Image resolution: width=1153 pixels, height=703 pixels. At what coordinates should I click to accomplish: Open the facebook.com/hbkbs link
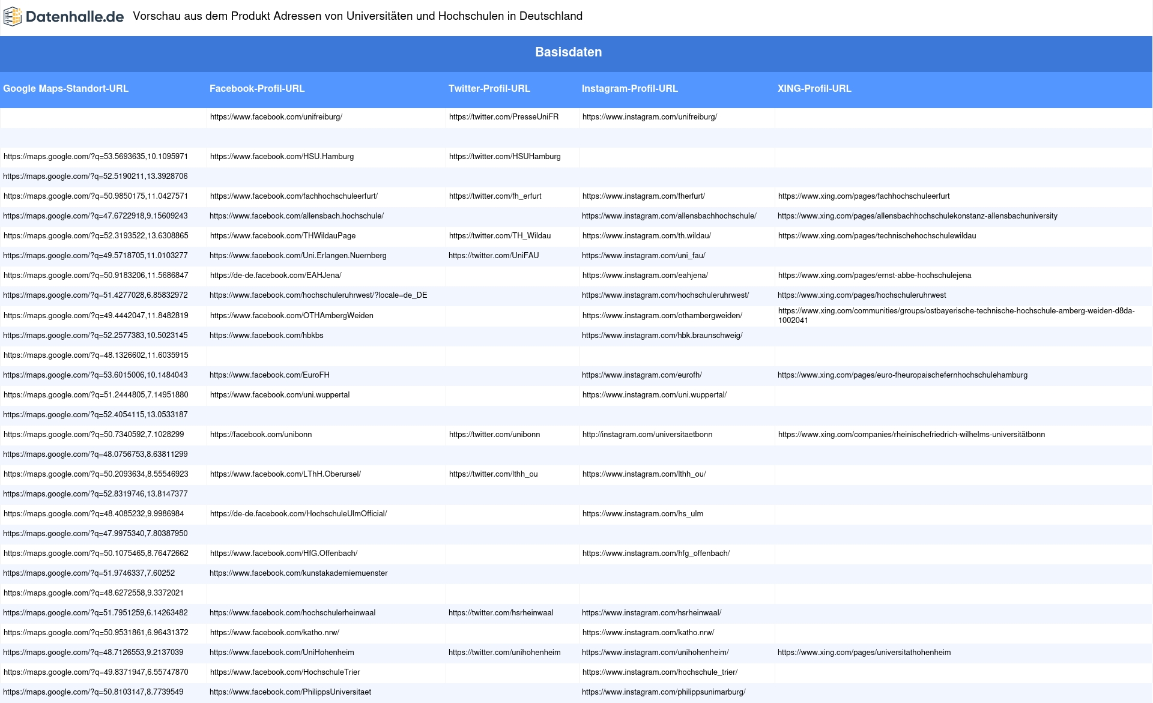click(267, 336)
